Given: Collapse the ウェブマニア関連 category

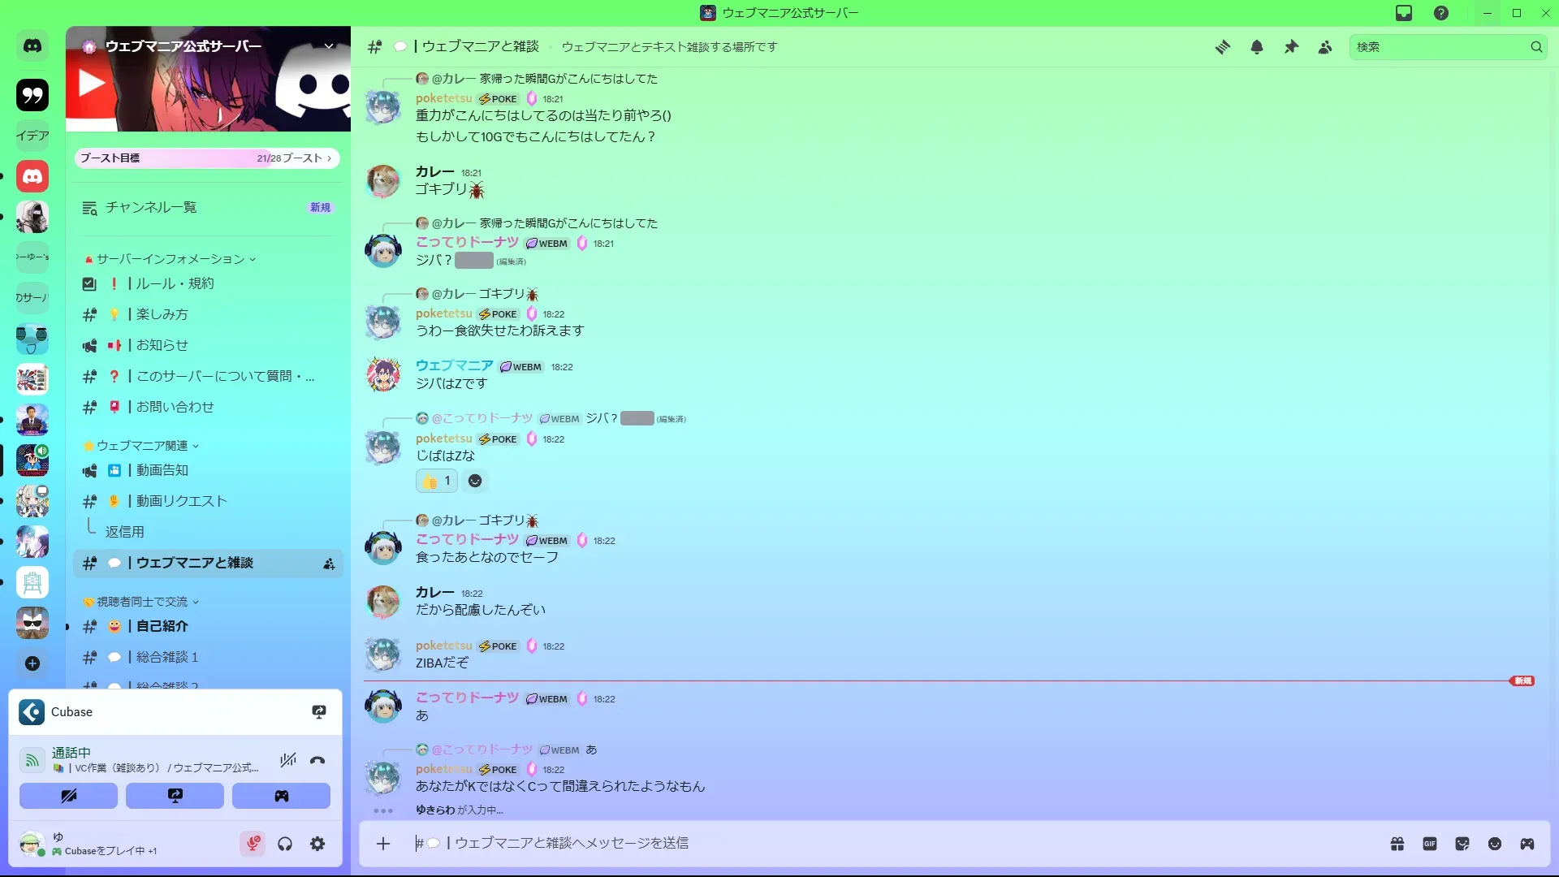Looking at the screenshot, I should tap(142, 446).
